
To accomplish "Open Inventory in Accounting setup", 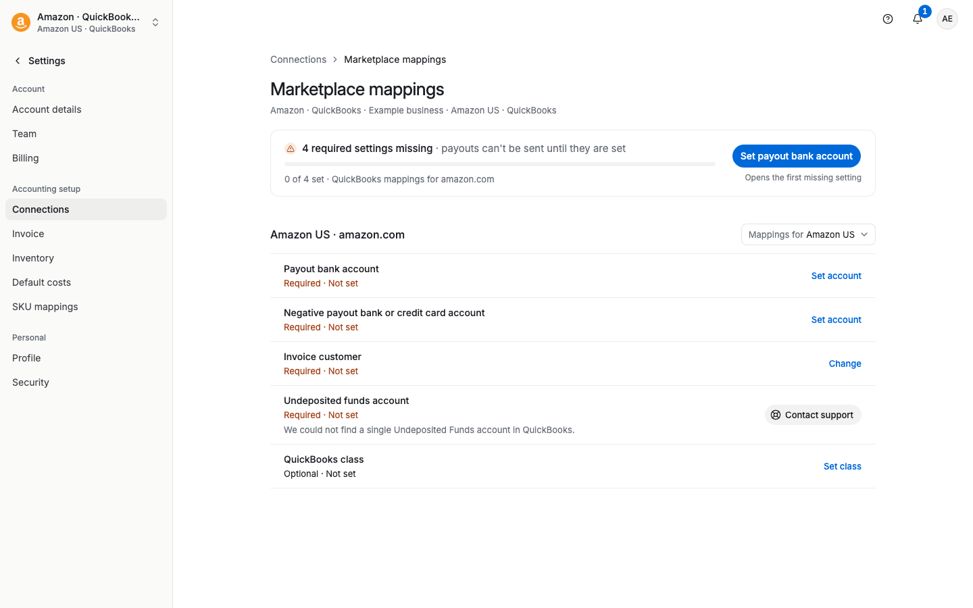I will [86, 258].
